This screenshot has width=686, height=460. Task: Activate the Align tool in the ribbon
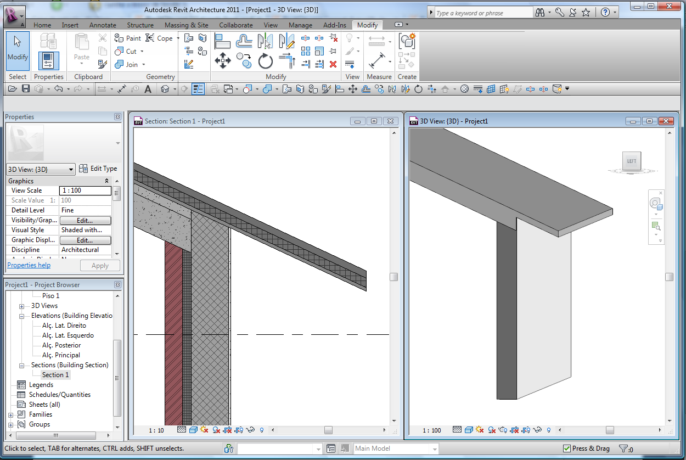pos(222,41)
